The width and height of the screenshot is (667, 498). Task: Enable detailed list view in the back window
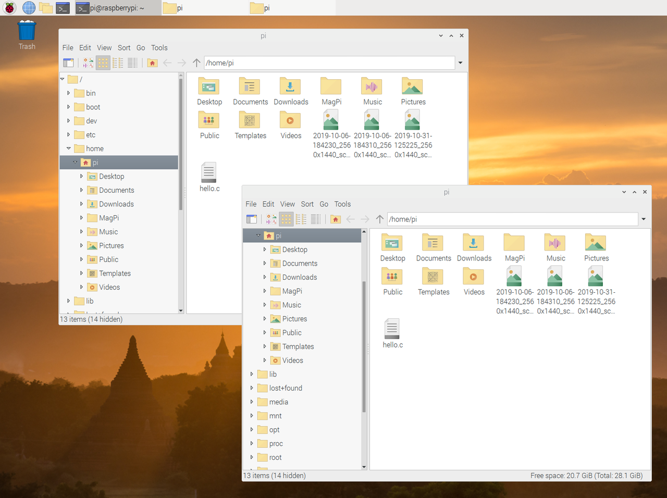(133, 63)
